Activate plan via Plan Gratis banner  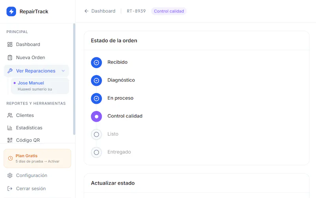37,158
